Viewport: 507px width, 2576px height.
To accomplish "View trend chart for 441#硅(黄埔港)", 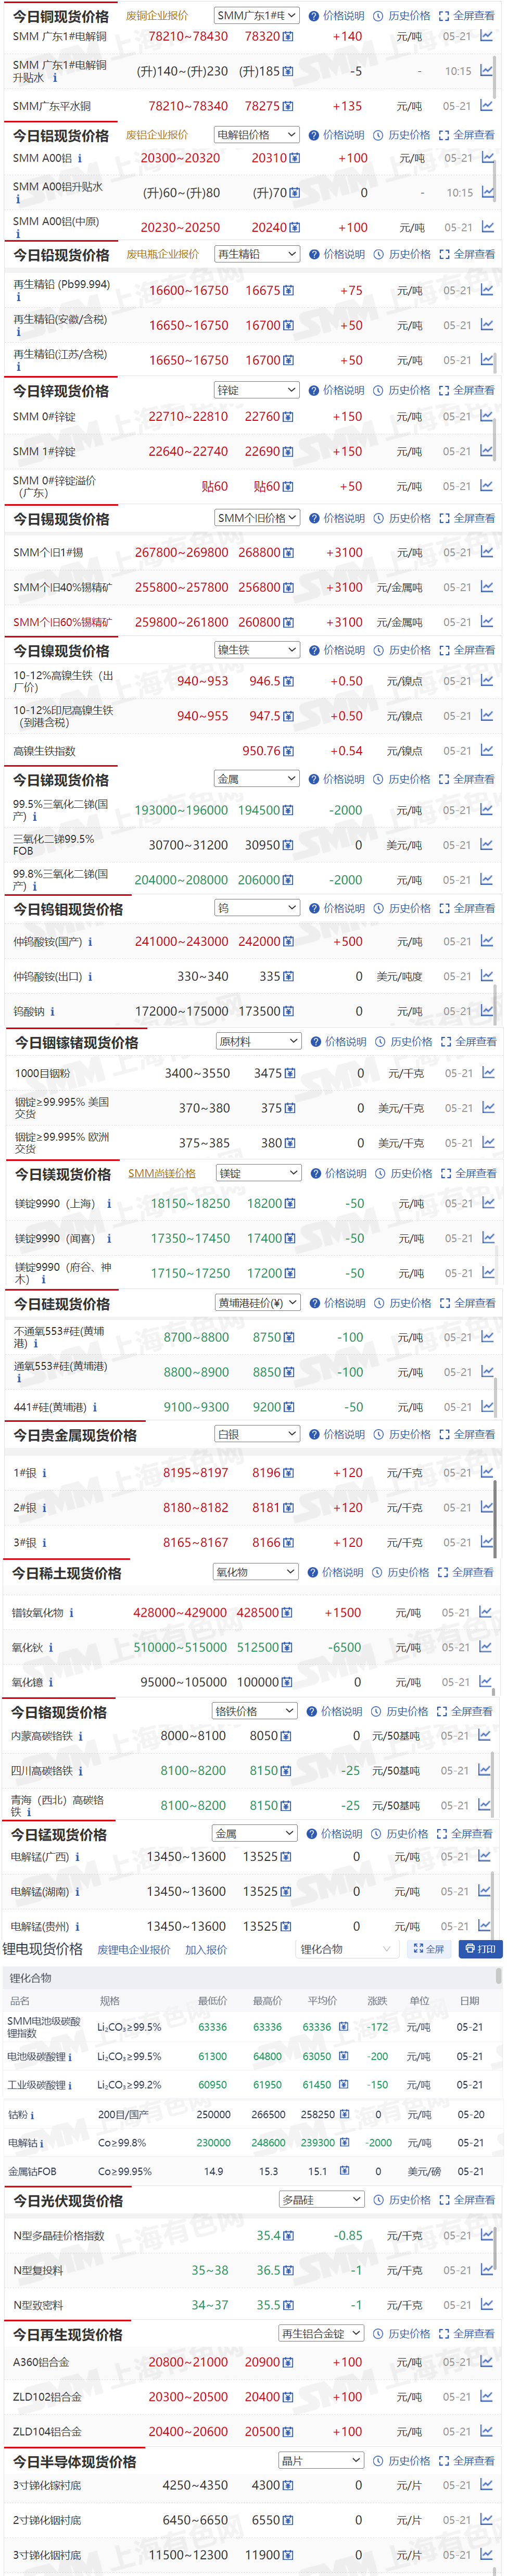I will (x=487, y=1407).
